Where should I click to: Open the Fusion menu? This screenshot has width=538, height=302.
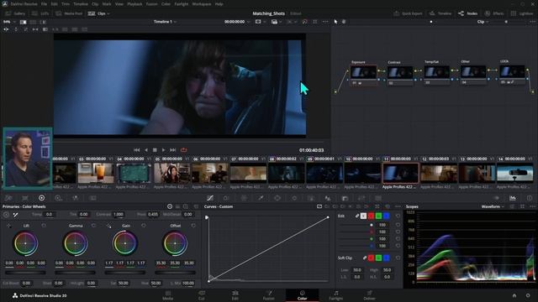pyautogui.click(x=151, y=4)
